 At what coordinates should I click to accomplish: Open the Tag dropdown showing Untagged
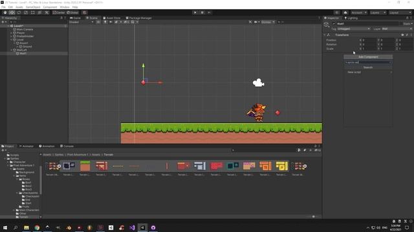pyautogui.click(x=354, y=29)
